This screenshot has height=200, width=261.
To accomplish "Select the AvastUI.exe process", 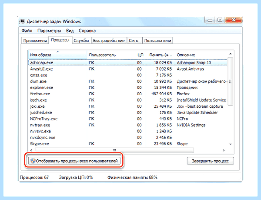I will [x=128, y=69].
